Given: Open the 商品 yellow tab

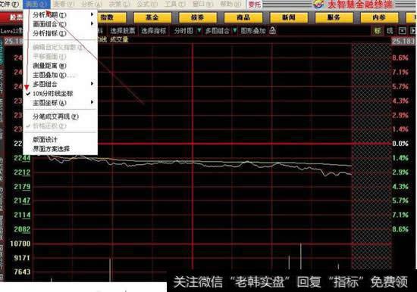Looking at the screenshot, I should point(243,17).
